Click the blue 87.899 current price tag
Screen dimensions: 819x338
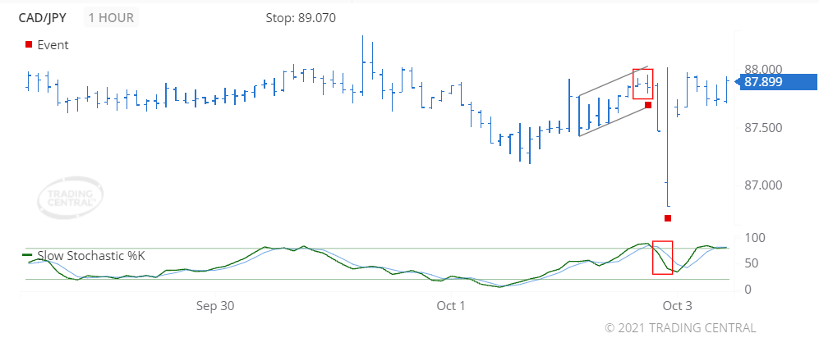pos(775,81)
